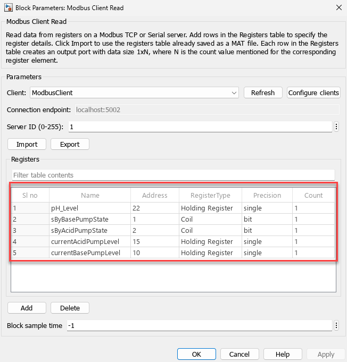
Task: Click the Import button
Action: point(27,144)
